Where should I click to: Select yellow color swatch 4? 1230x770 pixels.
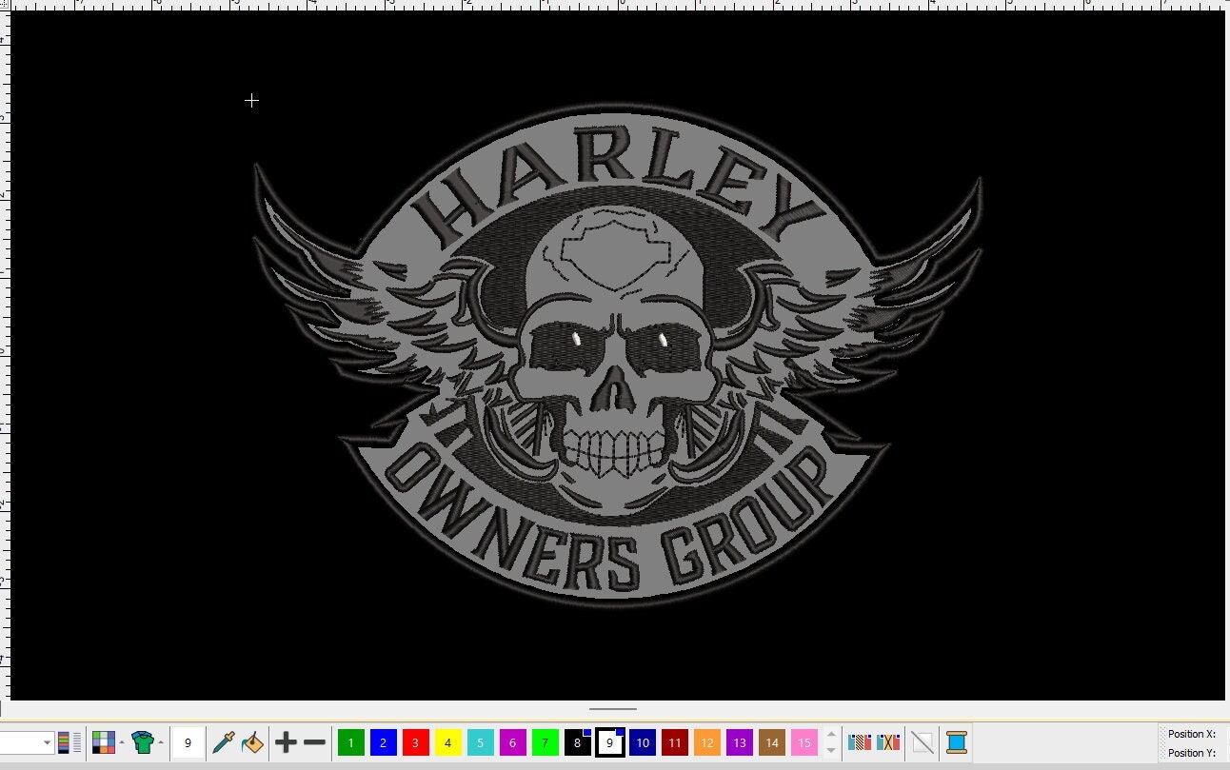tap(448, 742)
